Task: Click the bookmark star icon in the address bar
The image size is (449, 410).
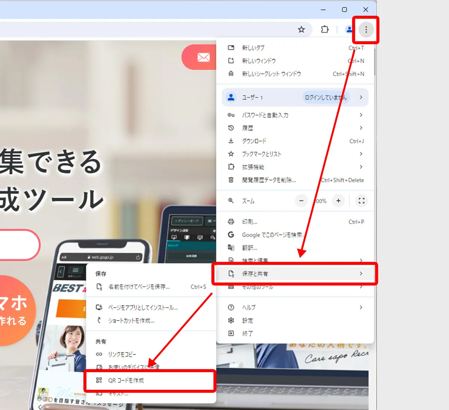Action: [x=301, y=29]
